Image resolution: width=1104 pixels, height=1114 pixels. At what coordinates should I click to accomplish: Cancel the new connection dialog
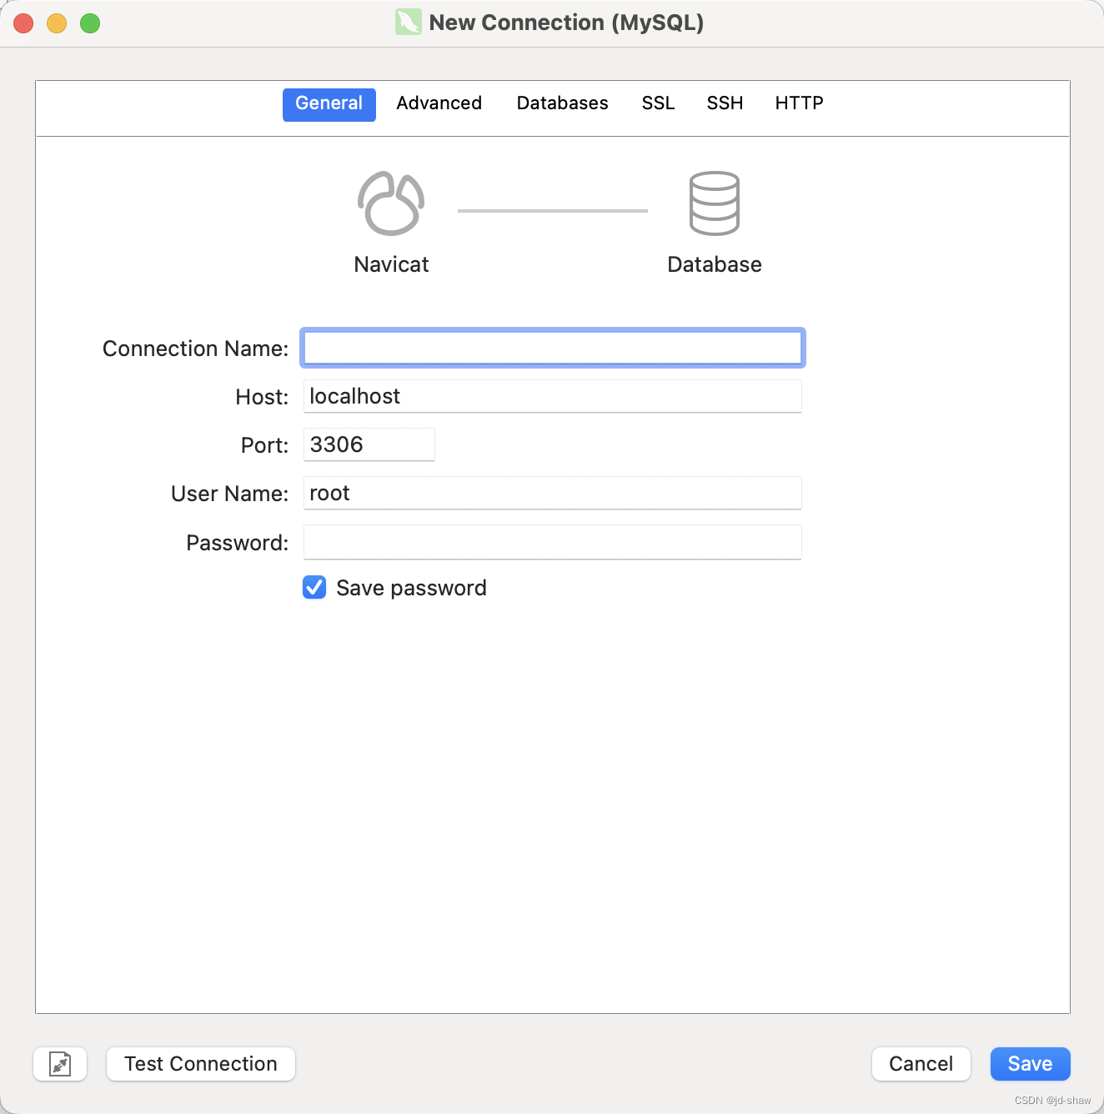click(921, 1064)
